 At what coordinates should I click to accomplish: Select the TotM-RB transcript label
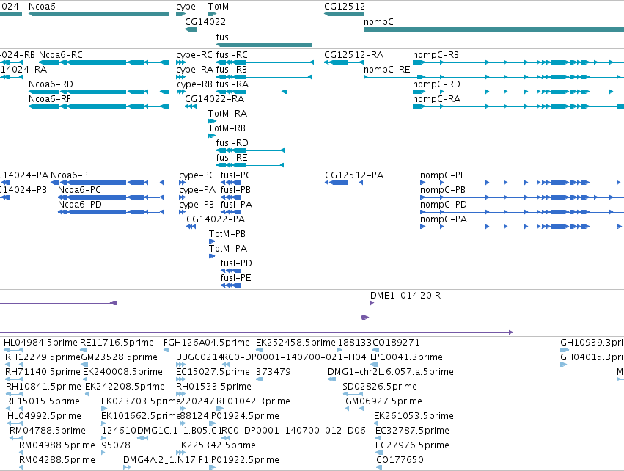pyautogui.click(x=227, y=128)
